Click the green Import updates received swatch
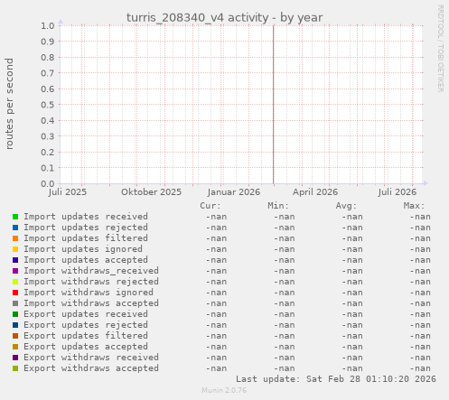This screenshot has height=400, width=449. 15,217
